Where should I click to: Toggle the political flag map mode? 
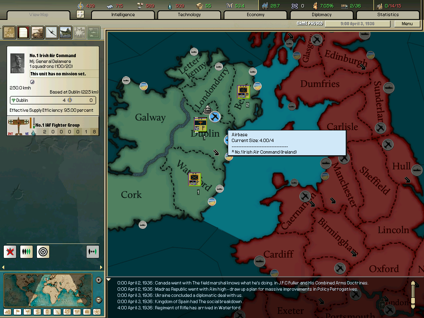point(17,311)
